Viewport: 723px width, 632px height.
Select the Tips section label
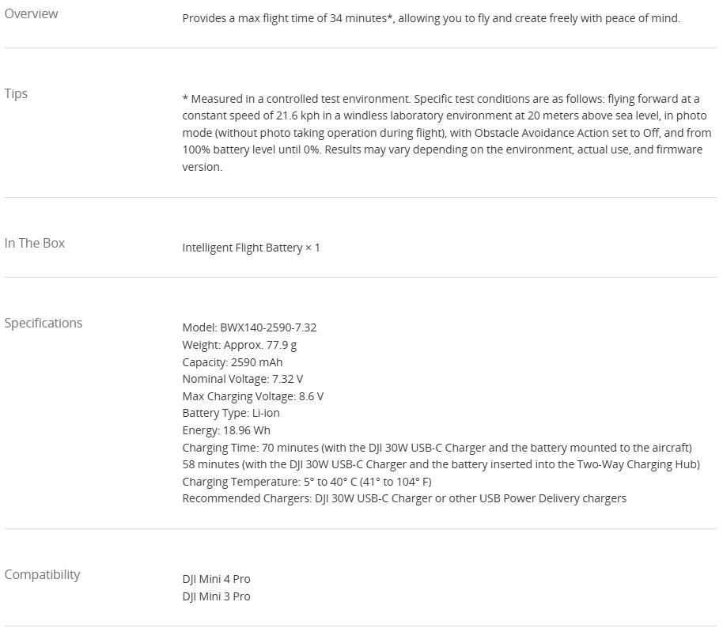pyautogui.click(x=16, y=93)
